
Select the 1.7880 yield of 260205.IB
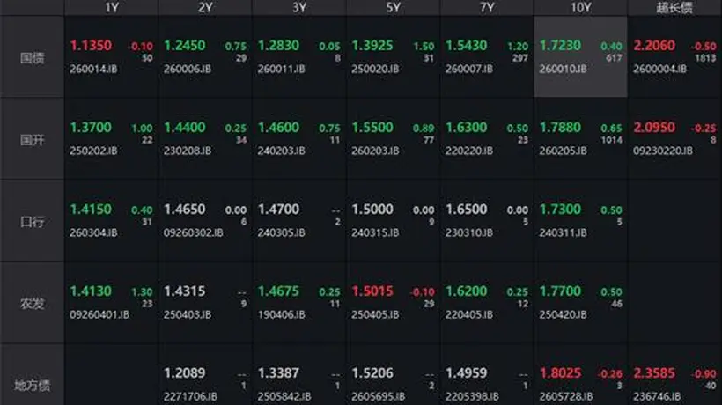click(x=560, y=128)
